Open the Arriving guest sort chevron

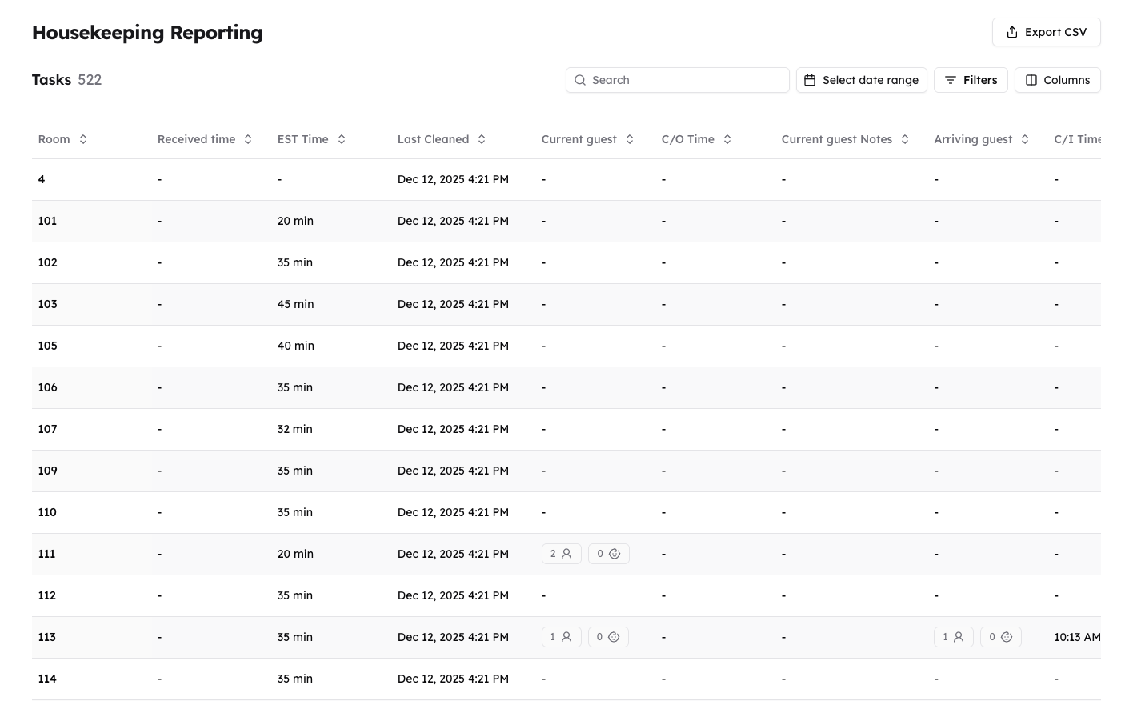[x=1025, y=138]
